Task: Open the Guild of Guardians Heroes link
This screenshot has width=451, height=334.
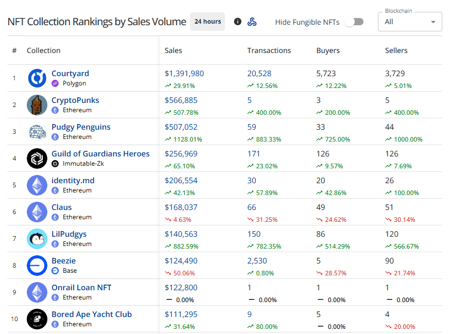Action: click(101, 153)
